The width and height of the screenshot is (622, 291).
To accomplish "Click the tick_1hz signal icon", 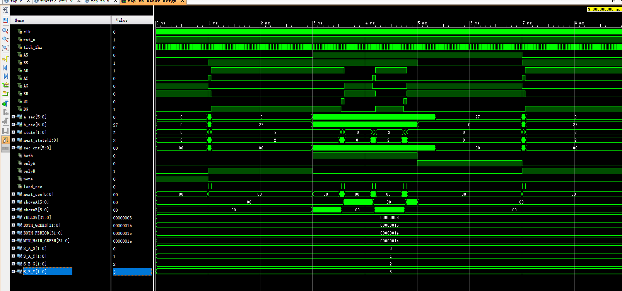I will pos(20,47).
